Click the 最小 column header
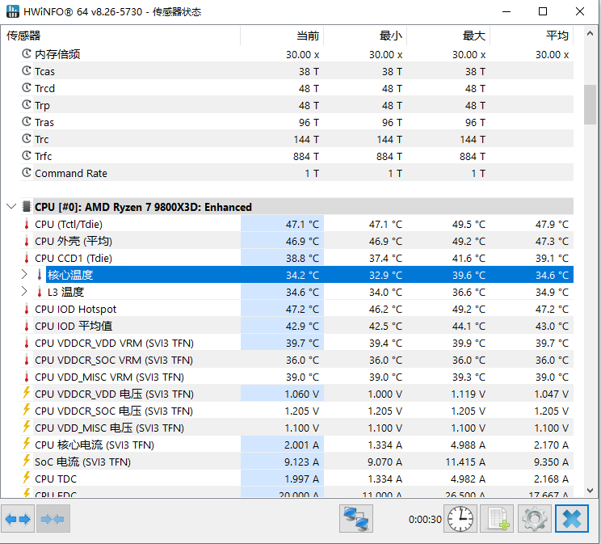601x544 pixels. coord(365,36)
